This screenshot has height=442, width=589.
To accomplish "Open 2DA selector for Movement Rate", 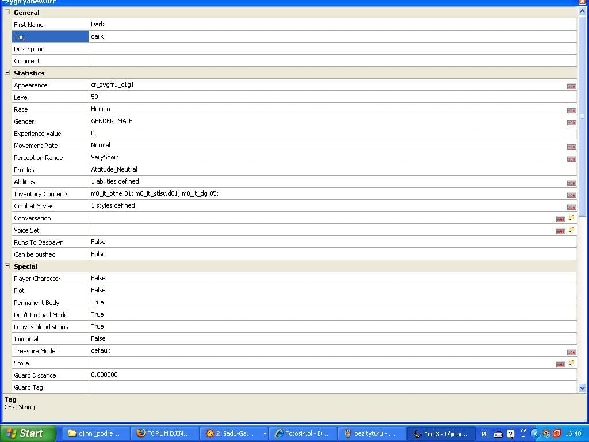I will (571, 147).
